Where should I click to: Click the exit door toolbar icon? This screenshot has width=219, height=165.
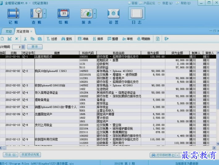(x=166, y=39)
